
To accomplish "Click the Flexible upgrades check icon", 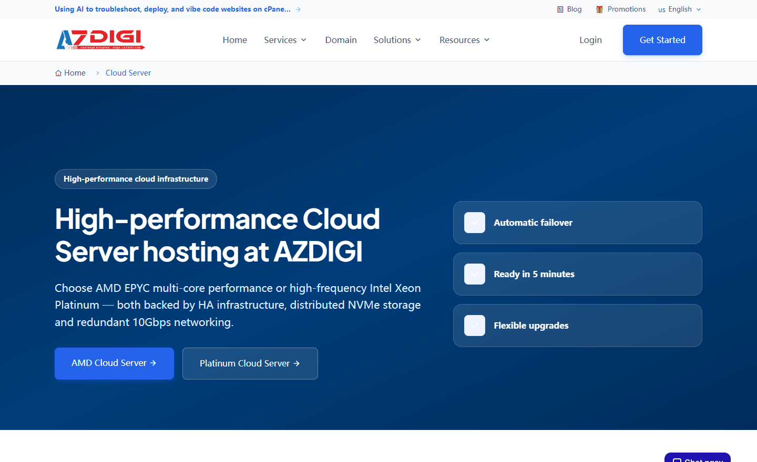I will pos(475,325).
